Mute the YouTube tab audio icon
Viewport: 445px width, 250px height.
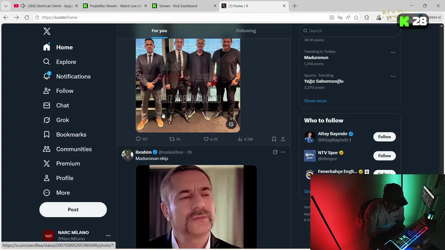point(23,6)
